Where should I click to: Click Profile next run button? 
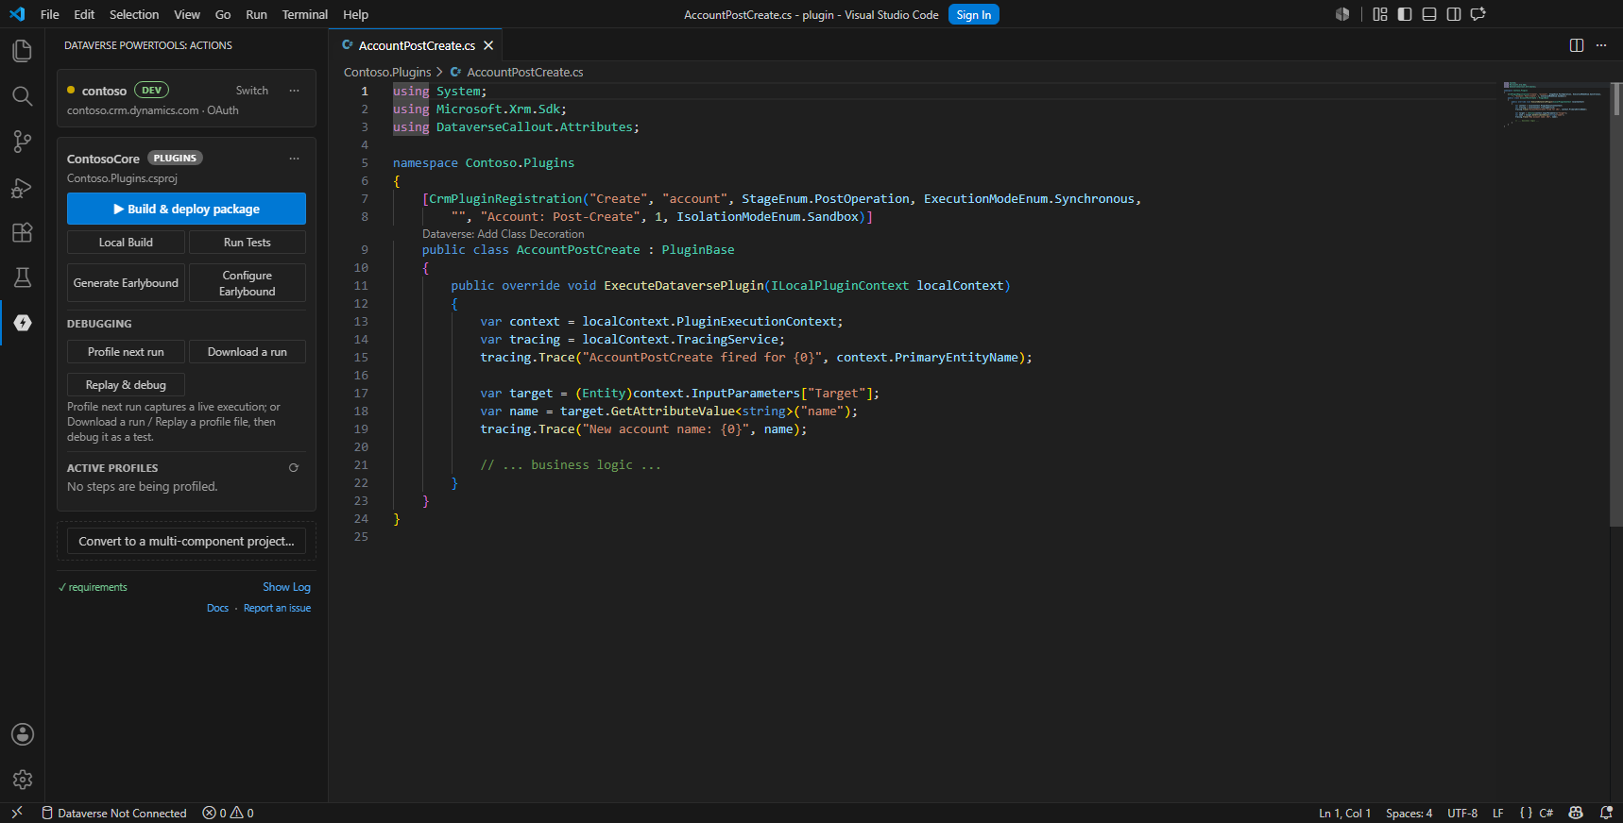126,352
